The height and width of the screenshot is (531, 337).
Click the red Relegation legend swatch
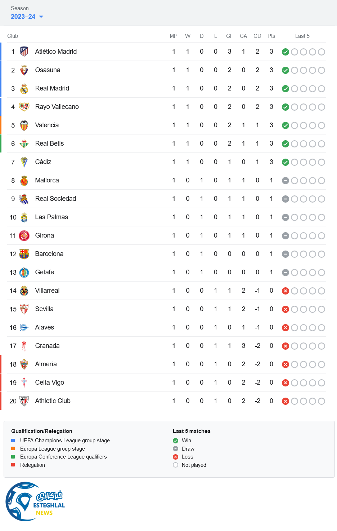(x=13, y=465)
